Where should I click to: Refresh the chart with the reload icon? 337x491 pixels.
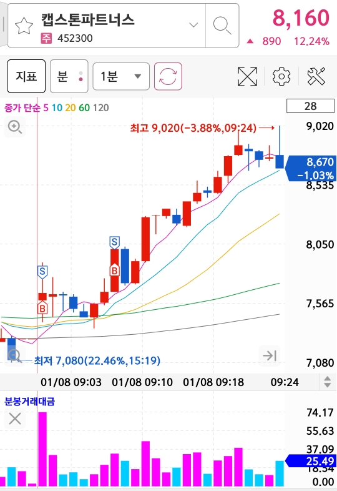pos(168,76)
